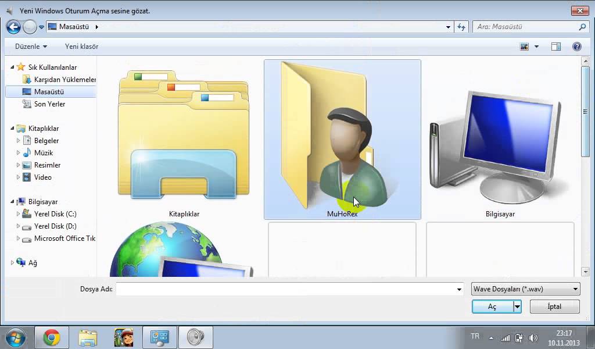Open the recent pages dropdown arrow
This screenshot has width=595, height=349.
tap(41, 27)
